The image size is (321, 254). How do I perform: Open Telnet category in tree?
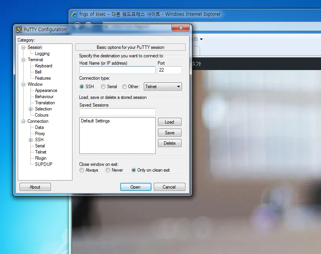[41, 152]
